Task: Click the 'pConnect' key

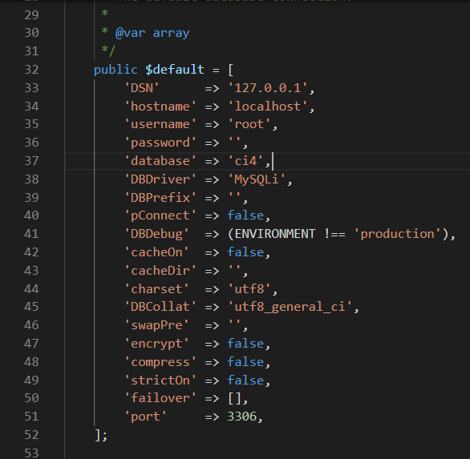Action: tap(160, 215)
